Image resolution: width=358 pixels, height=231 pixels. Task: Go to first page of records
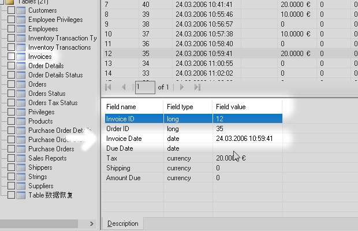[x=109, y=87]
